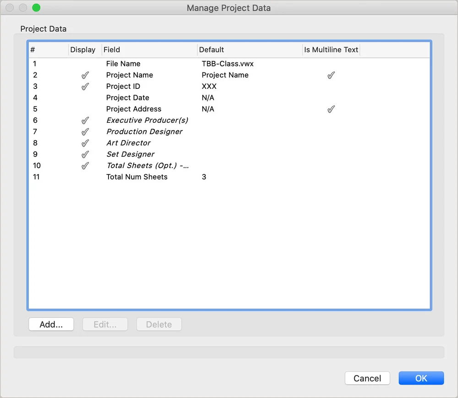The width and height of the screenshot is (458, 398).
Task: Click the Is Multiline Text column header
Action: coord(331,49)
